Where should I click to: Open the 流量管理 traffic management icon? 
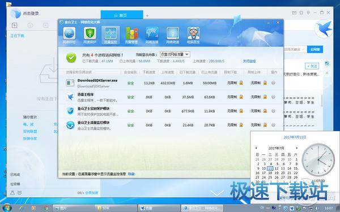(x=131, y=36)
